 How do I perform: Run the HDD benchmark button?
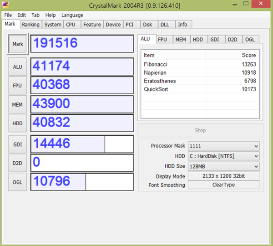(x=18, y=123)
